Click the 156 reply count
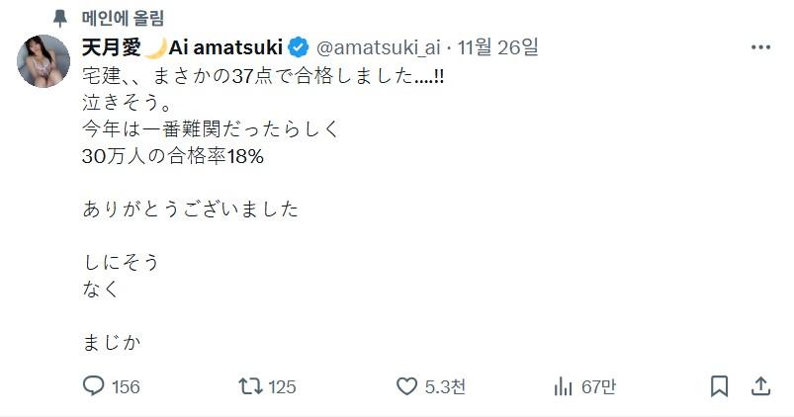This screenshot has width=794, height=417. (126, 386)
